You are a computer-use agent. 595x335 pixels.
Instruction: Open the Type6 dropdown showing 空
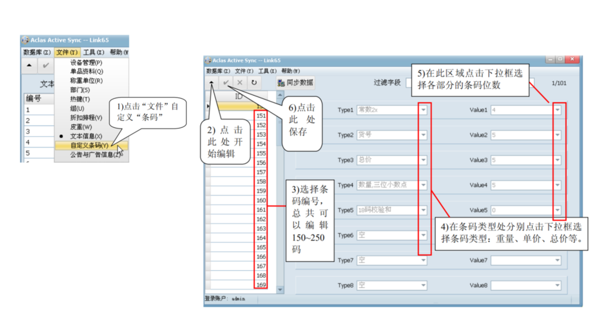423,235
